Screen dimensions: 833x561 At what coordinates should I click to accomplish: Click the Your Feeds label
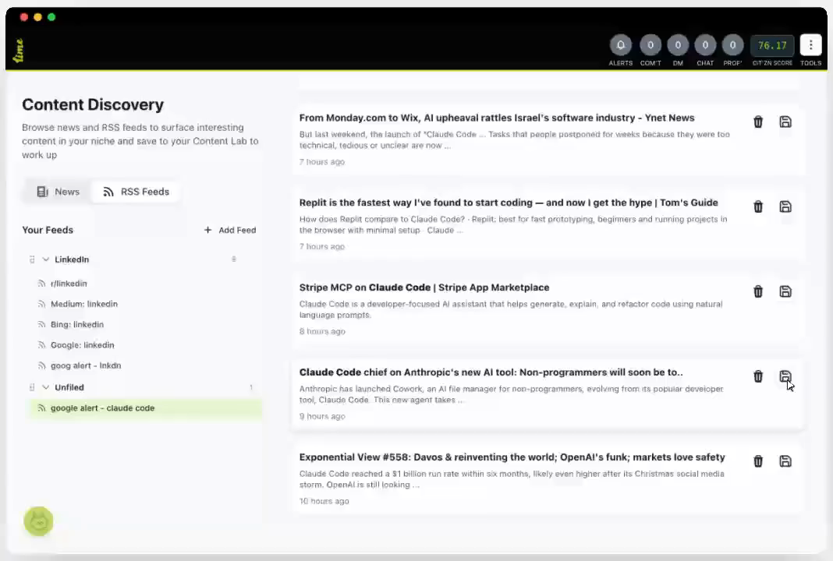[48, 230]
